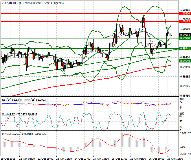Click the MACD 0.001167 scale value
The image size is (191, 162).
click(x=185, y=133)
